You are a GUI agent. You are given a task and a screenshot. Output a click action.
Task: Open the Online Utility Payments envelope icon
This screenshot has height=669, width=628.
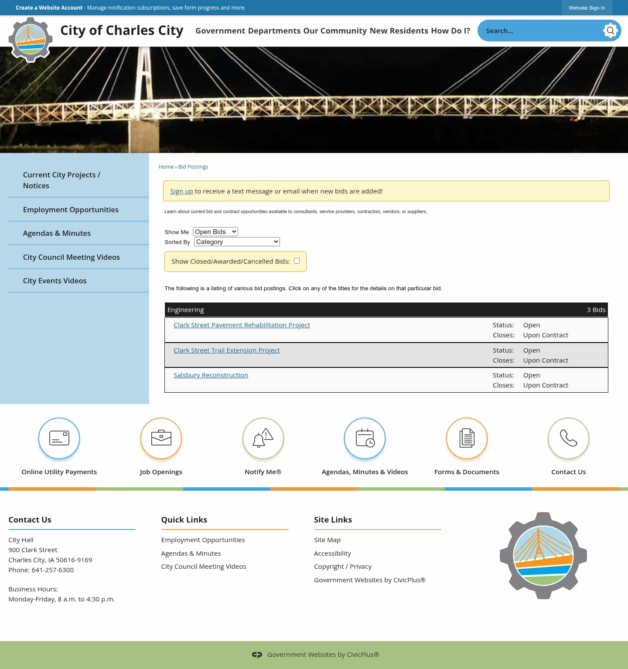[59, 438]
